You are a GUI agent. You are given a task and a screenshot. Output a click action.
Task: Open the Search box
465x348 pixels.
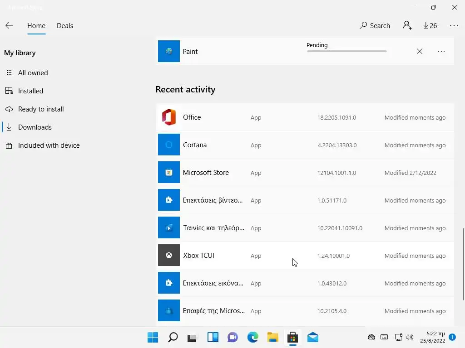pyautogui.click(x=375, y=26)
